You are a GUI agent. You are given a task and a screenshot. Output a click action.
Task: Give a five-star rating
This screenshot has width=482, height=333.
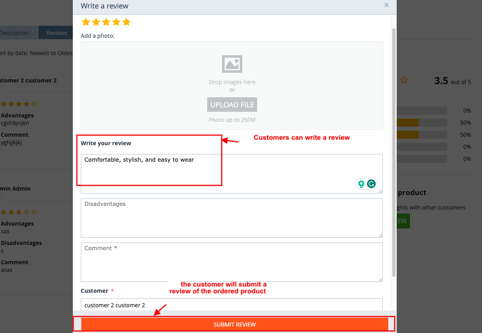126,22
